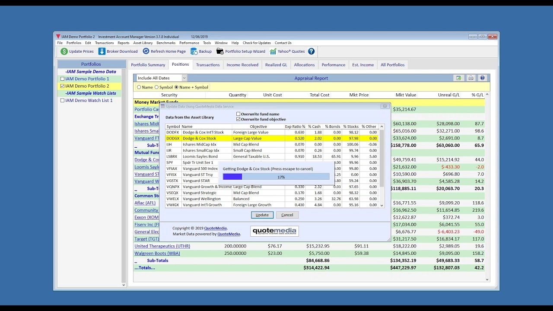
Task: Open the Benchmarks menu
Action: [166, 43]
